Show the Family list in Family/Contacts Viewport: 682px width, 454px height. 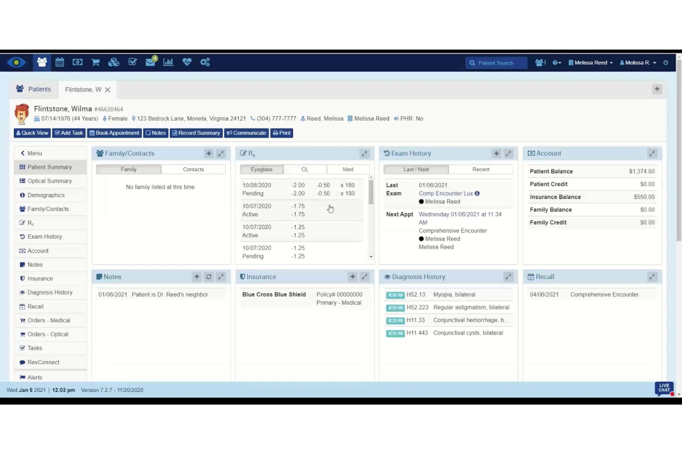[x=128, y=169]
